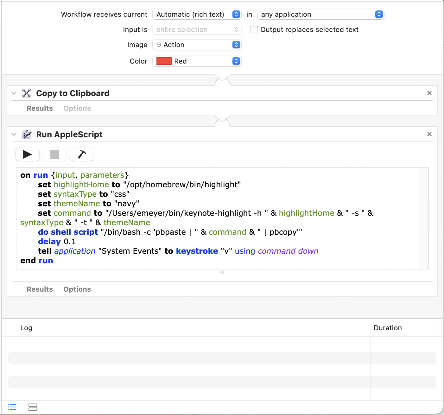The width and height of the screenshot is (444, 415).
Task: Click the "keystroke" command in script
Action: click(197, 251)
